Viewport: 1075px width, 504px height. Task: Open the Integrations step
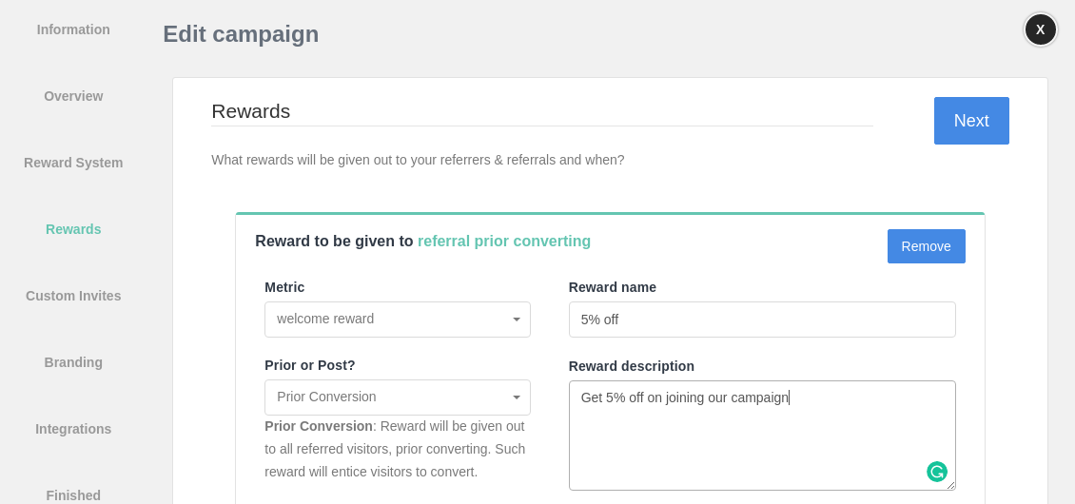pyautogui.click(x=73, y=429)
